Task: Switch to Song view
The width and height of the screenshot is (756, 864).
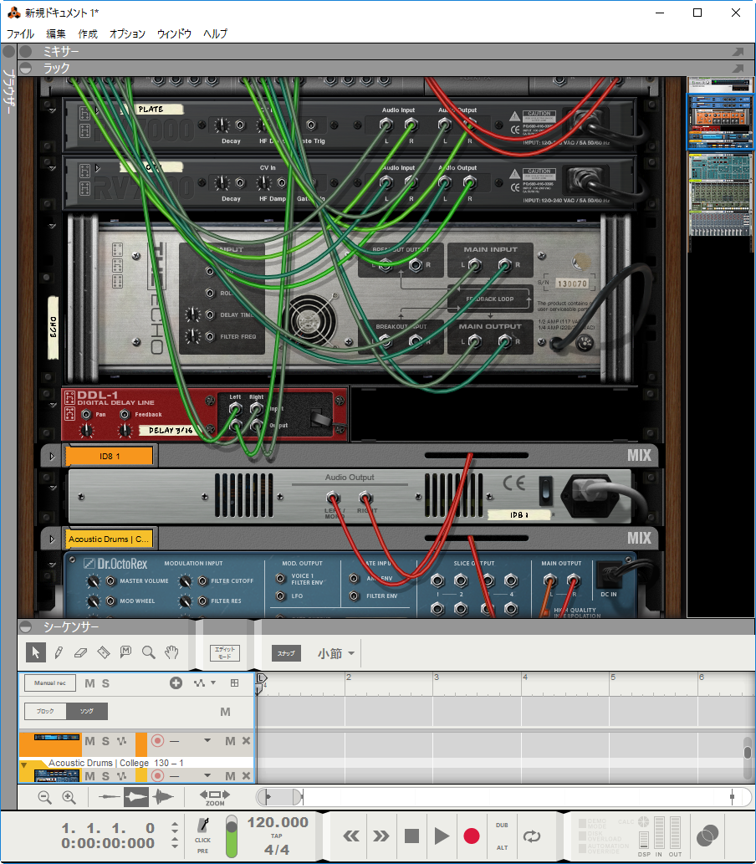Action: click(x=86, y=712)
